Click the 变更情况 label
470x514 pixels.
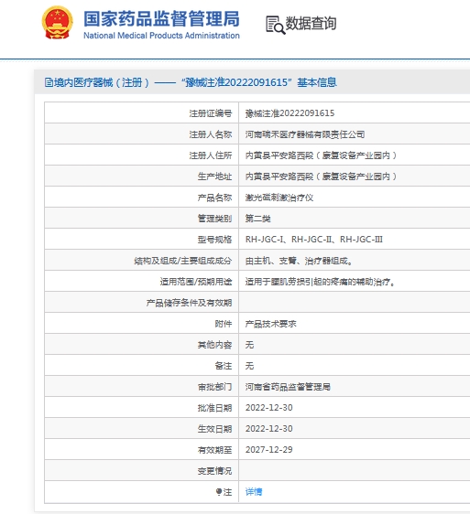point(214,471)
